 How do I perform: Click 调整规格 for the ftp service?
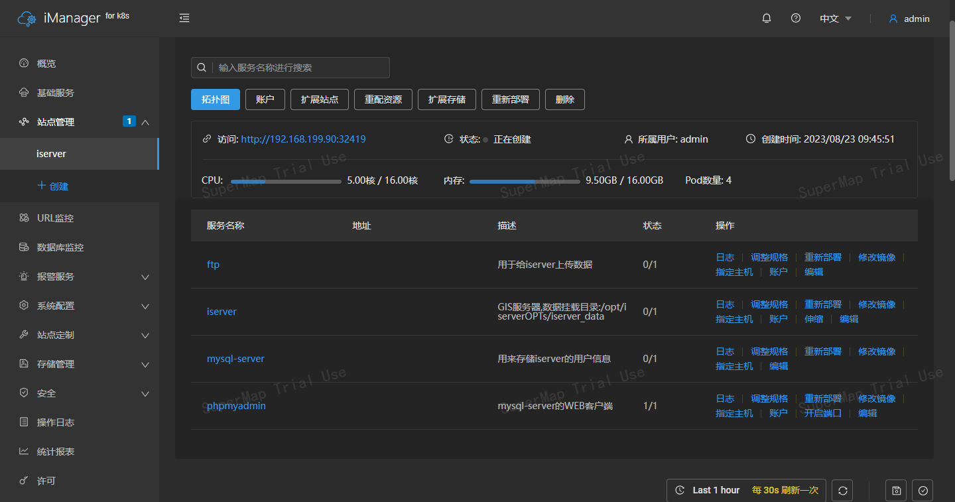point(769,257)
